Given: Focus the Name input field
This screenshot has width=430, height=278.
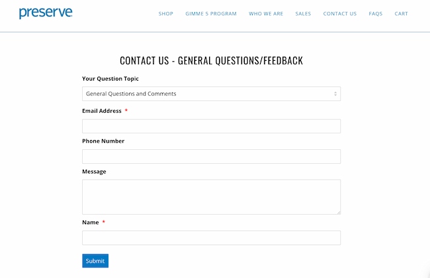Looking at the screenshot, I should tap(211, 238).
